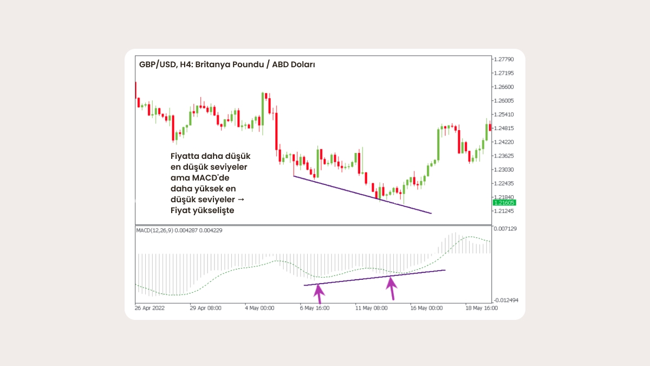Click the 1.27790 price axis label
This screenshot has height=366, width=650.
504,59
